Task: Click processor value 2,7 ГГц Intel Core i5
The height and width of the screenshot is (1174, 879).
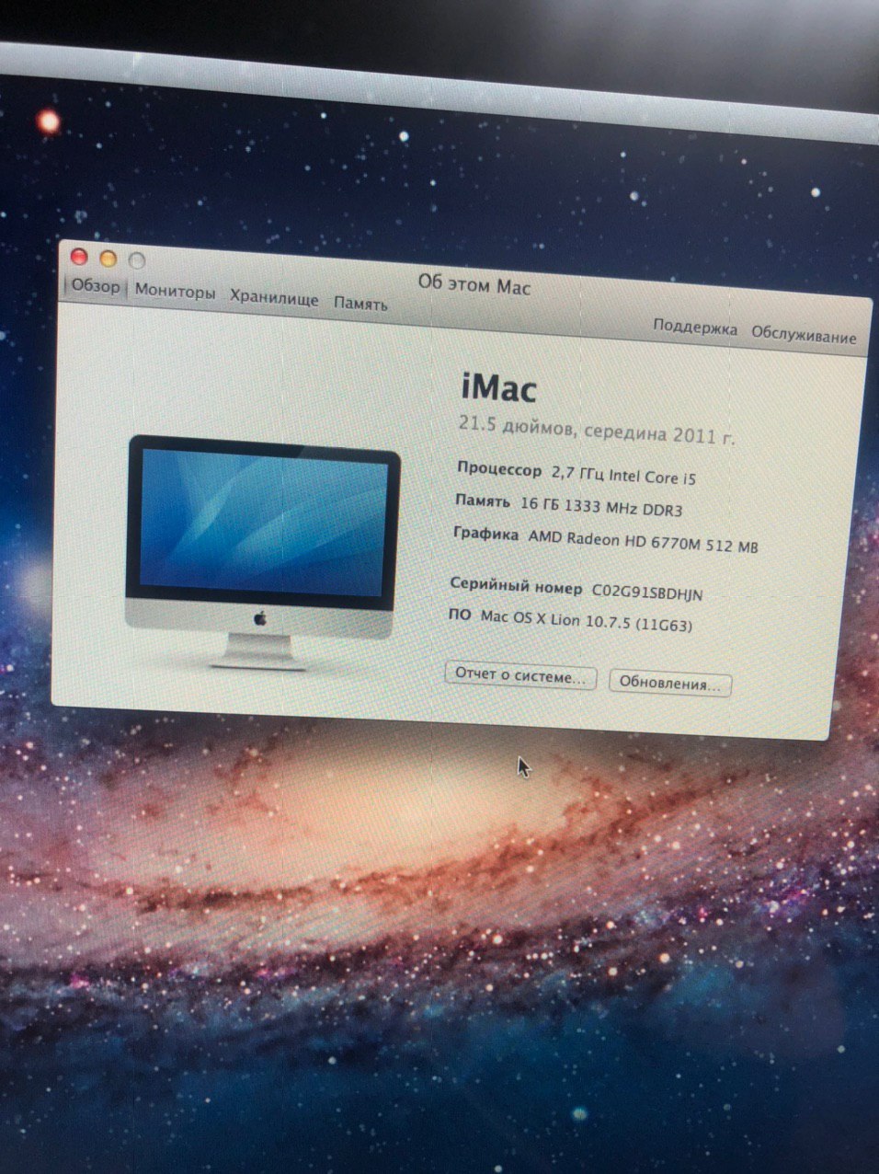Action: click(623, 476)
